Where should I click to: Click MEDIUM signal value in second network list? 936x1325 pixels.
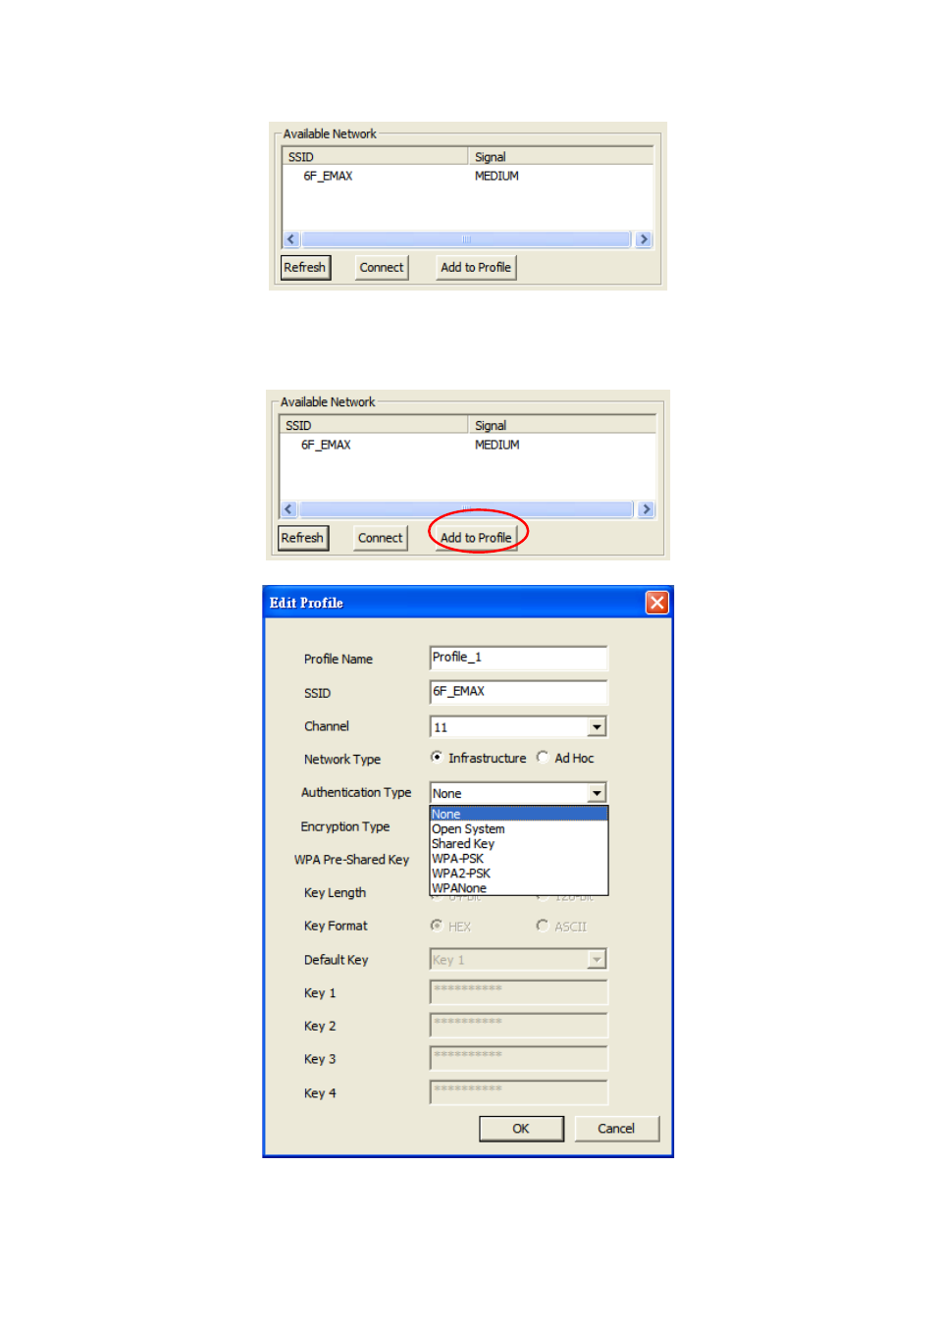(497, 446)
